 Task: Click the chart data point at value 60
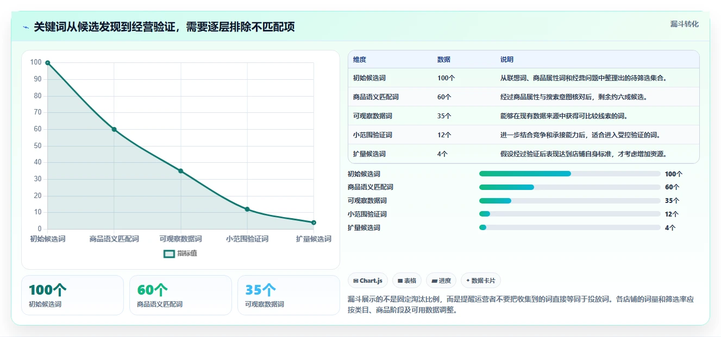tap(114, 129)
